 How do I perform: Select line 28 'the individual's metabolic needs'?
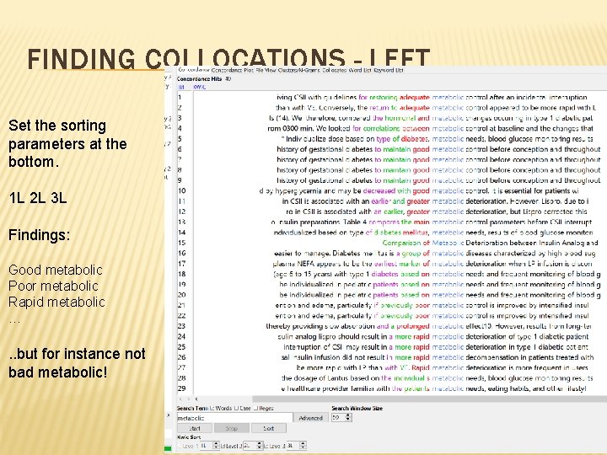438,378
